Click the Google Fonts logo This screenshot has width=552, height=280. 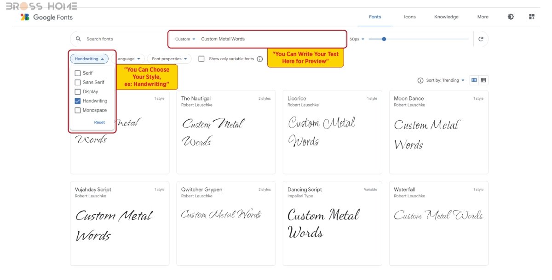click(46, 17)
